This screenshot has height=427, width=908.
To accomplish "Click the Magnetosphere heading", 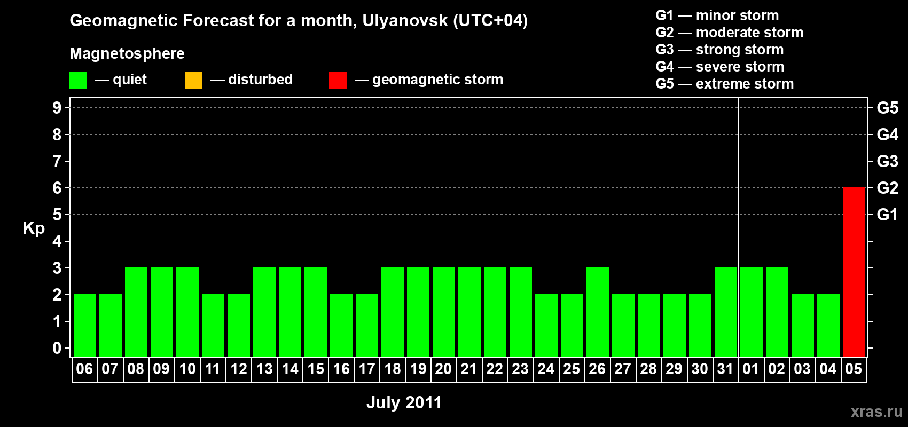I will click(127, 53).
